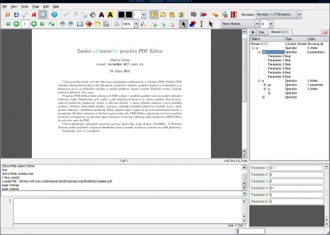Image resolution: width=330 pixels, height=235 pixels.
Task: Click rotate clockwise icon
Action: (x=71, y=24)
